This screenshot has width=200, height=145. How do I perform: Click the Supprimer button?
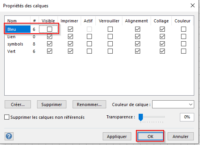pos(52,105)
